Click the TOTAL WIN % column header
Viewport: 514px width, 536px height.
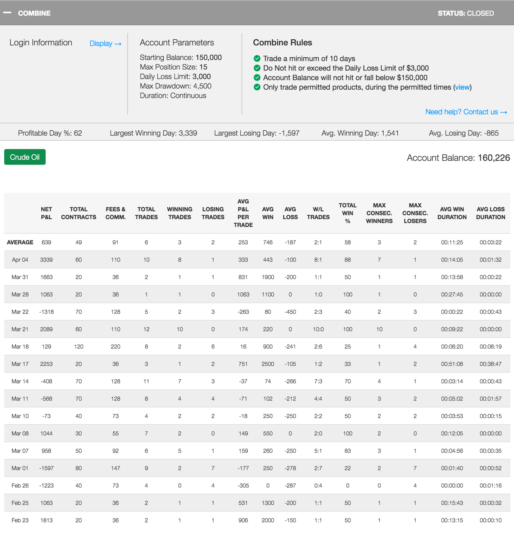point(347,213)
